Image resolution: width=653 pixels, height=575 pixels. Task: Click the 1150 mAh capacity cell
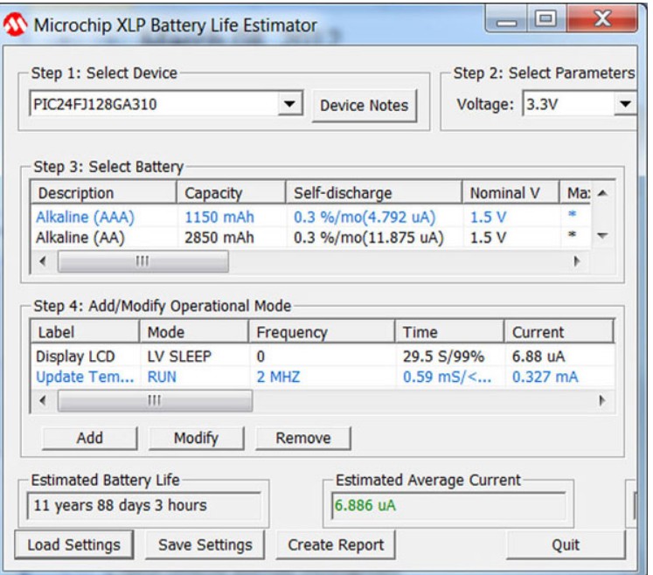click(219, 217)
